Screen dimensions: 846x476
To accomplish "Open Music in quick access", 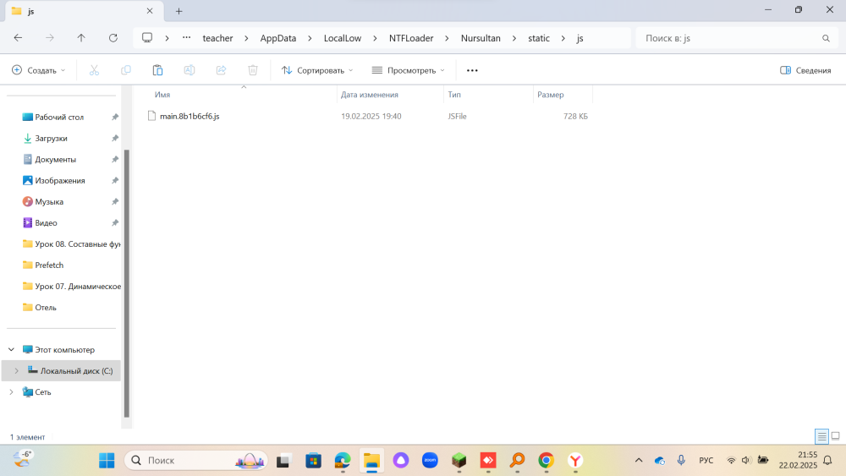I will pyautogui.click(x=49, y=201).
